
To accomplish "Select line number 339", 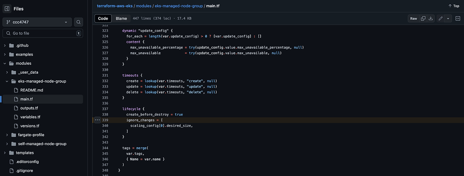I will click(105, 120).
